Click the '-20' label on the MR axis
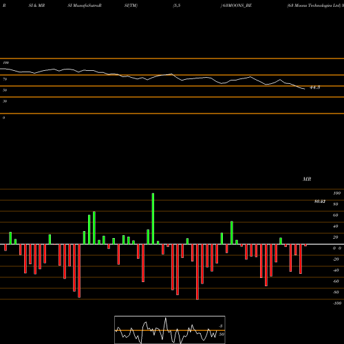 pos(336,259)
